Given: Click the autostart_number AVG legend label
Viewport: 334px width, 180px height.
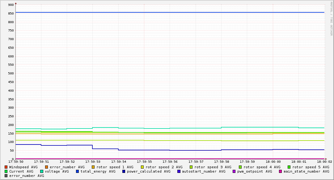Looking at the screenshot, I should (x=204, y=171).
